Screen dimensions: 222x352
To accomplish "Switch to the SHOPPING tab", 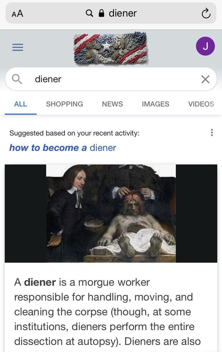I will pyautogui.click(x=65, y=104).
